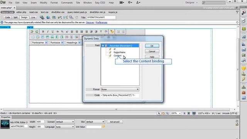
Task: Switch to the index.php document tab
Action: pos(7,8)
